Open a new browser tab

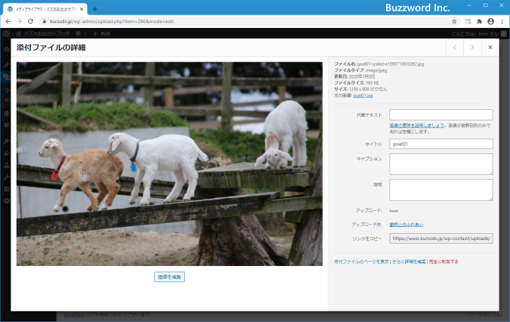95,9
